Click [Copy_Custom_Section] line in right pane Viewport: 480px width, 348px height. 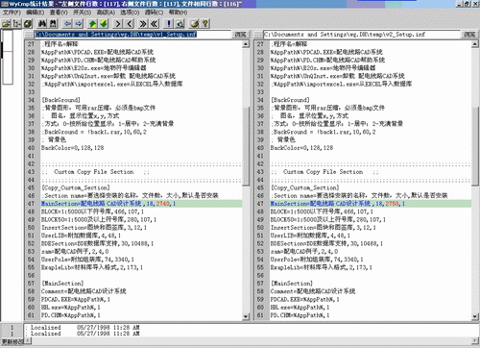point(305,187)
